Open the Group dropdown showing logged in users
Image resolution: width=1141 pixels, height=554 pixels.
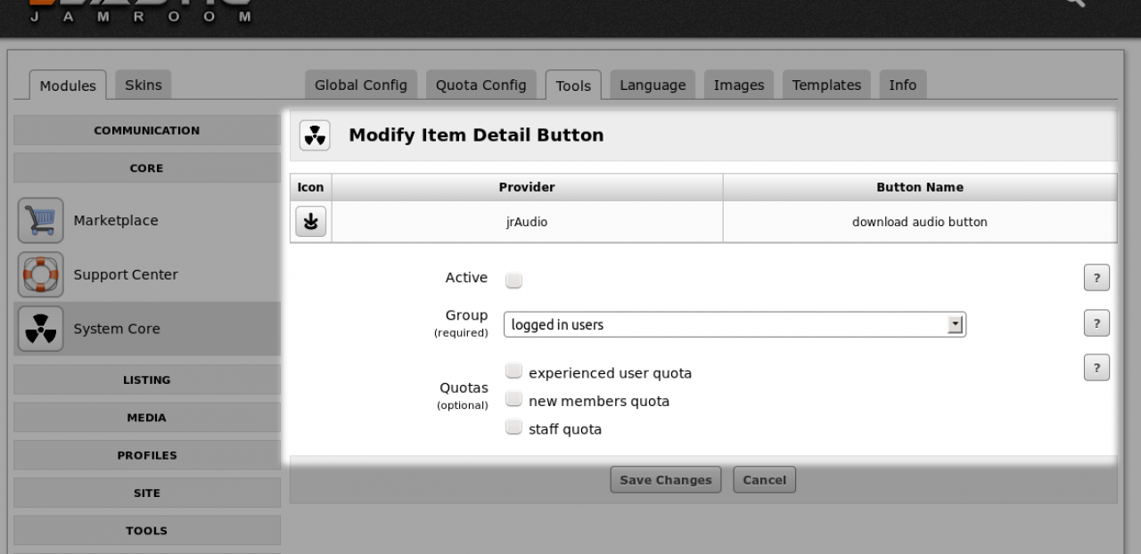pyautogui.click(x=735, y=325)
